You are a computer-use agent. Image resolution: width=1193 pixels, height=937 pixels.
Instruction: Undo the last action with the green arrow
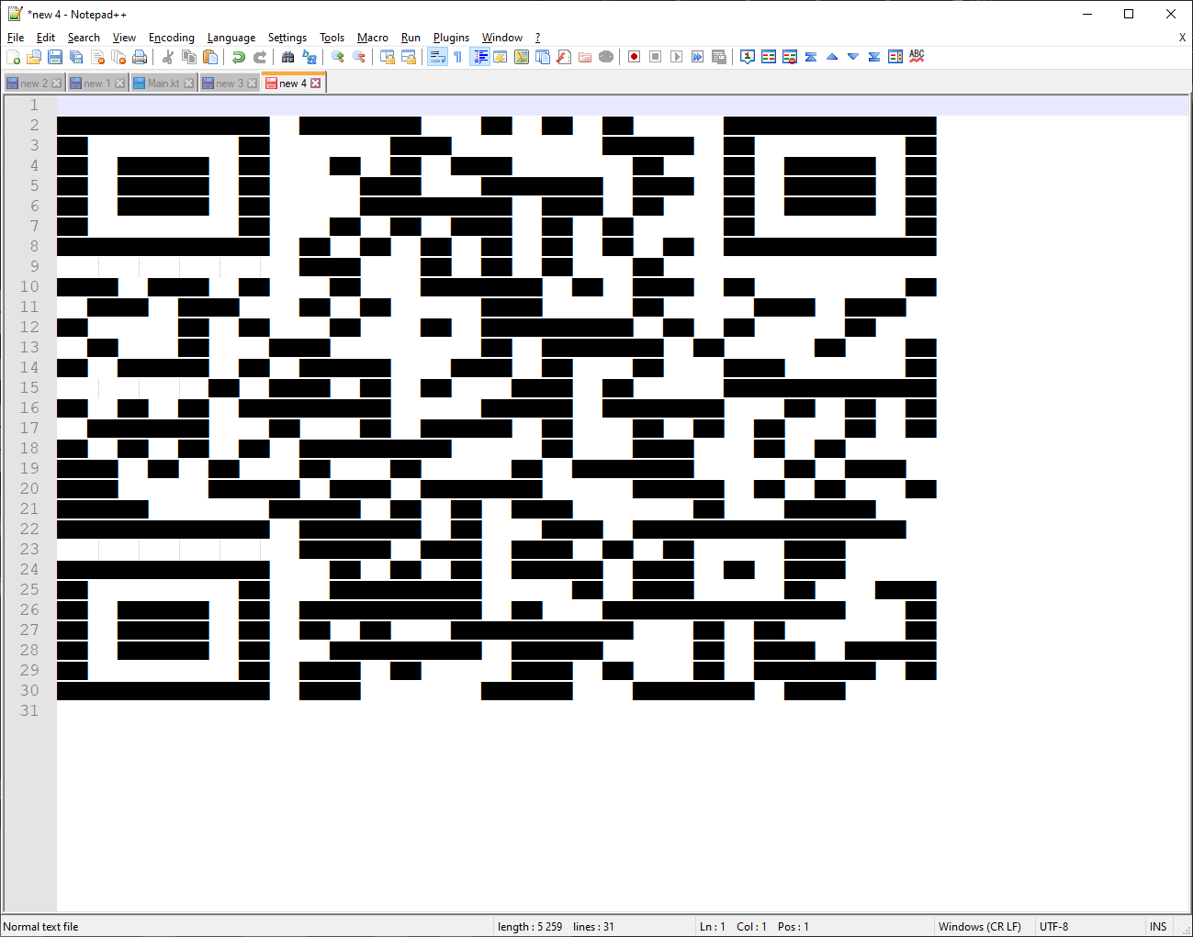239,57
